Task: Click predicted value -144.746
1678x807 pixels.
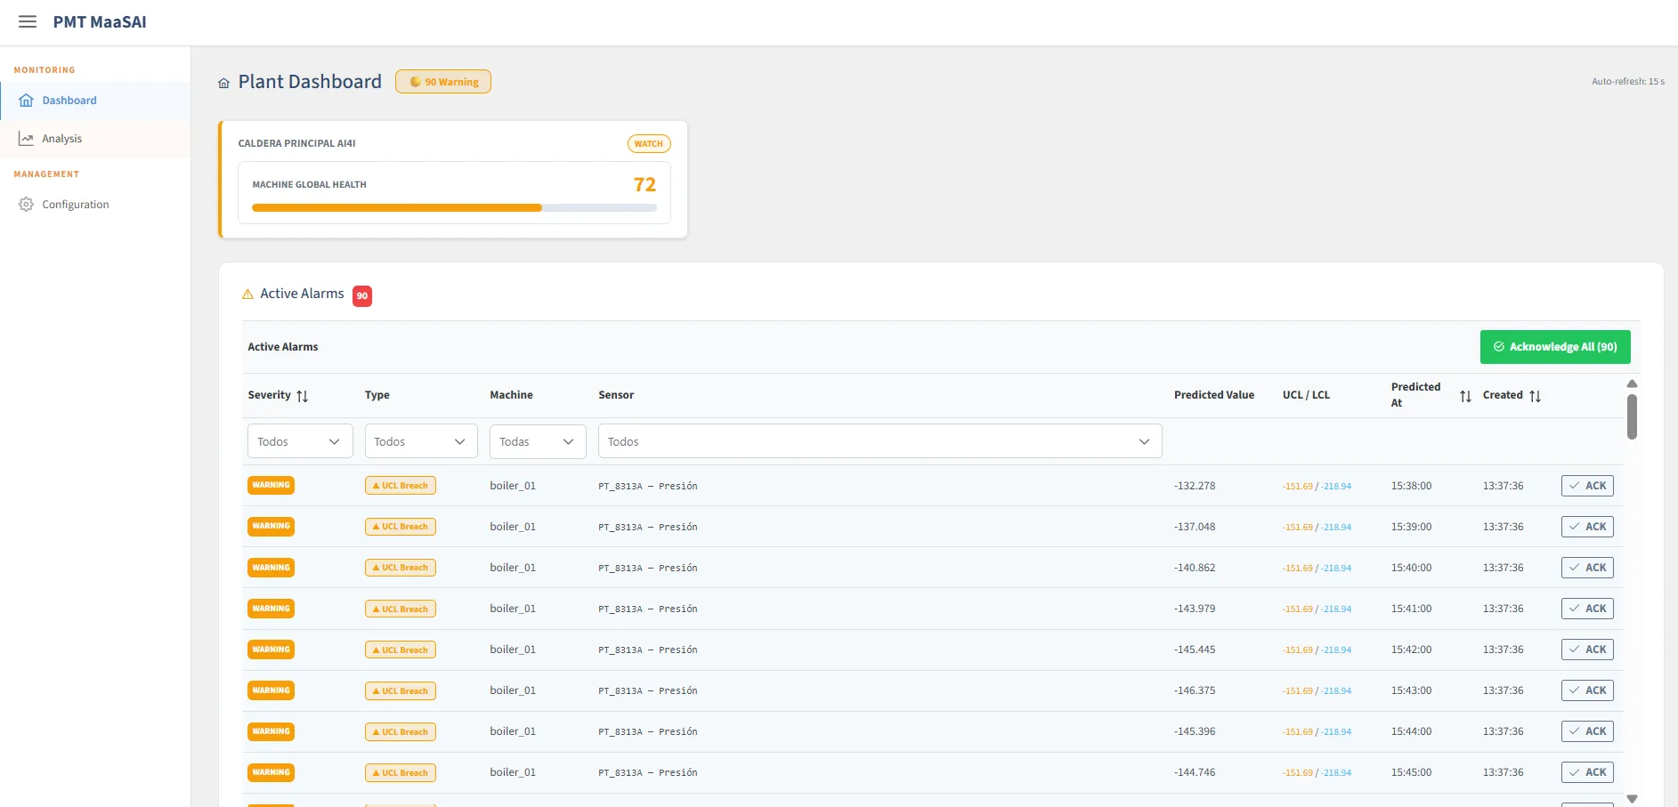Action: pos(1195,772)
